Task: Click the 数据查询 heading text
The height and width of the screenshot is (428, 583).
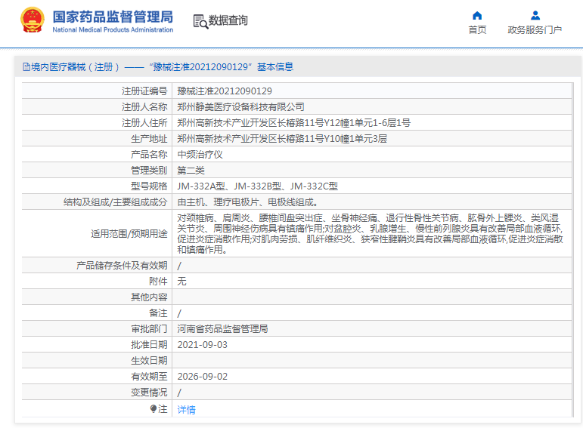Action: [x=228, y=20]
